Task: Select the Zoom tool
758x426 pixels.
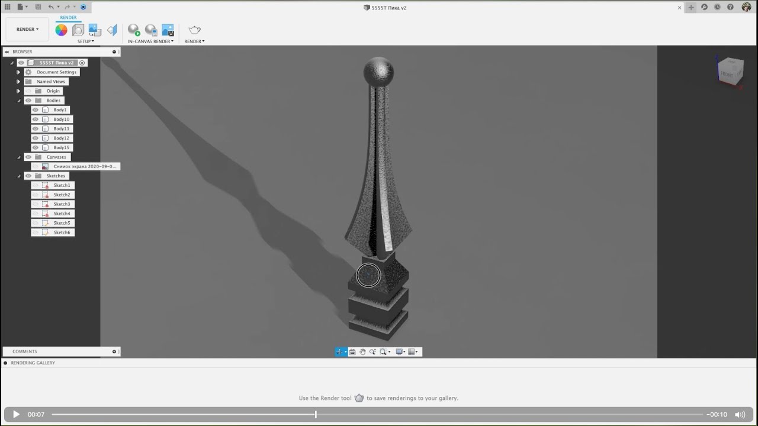Action: coord(372,351)
